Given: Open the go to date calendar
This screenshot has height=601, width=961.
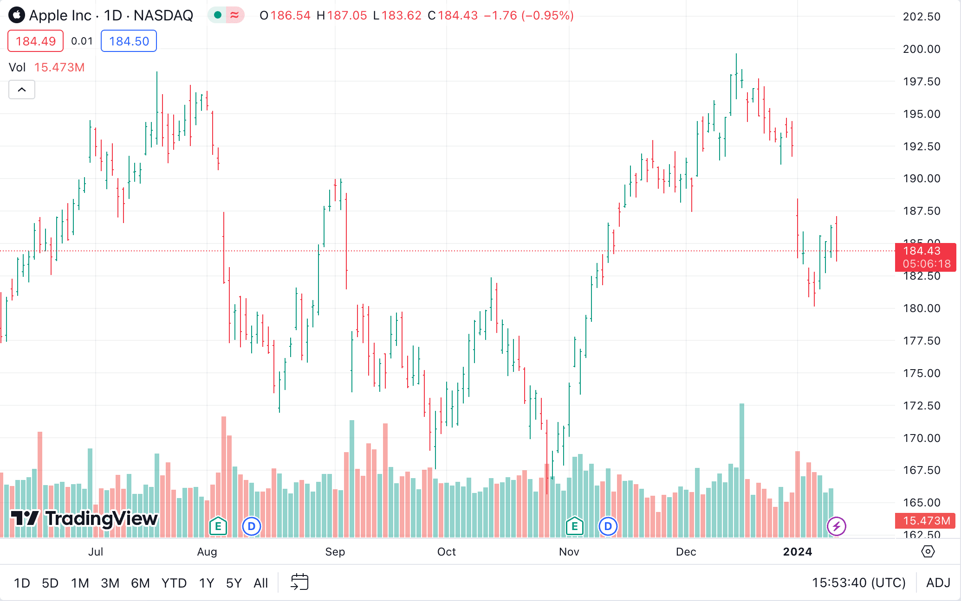Looking at the screenshot, I should click(299, 582).
